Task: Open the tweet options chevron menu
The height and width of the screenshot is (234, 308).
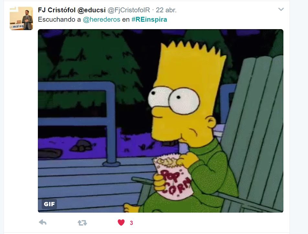Action: pyautogui.click(x=281, y=9)
